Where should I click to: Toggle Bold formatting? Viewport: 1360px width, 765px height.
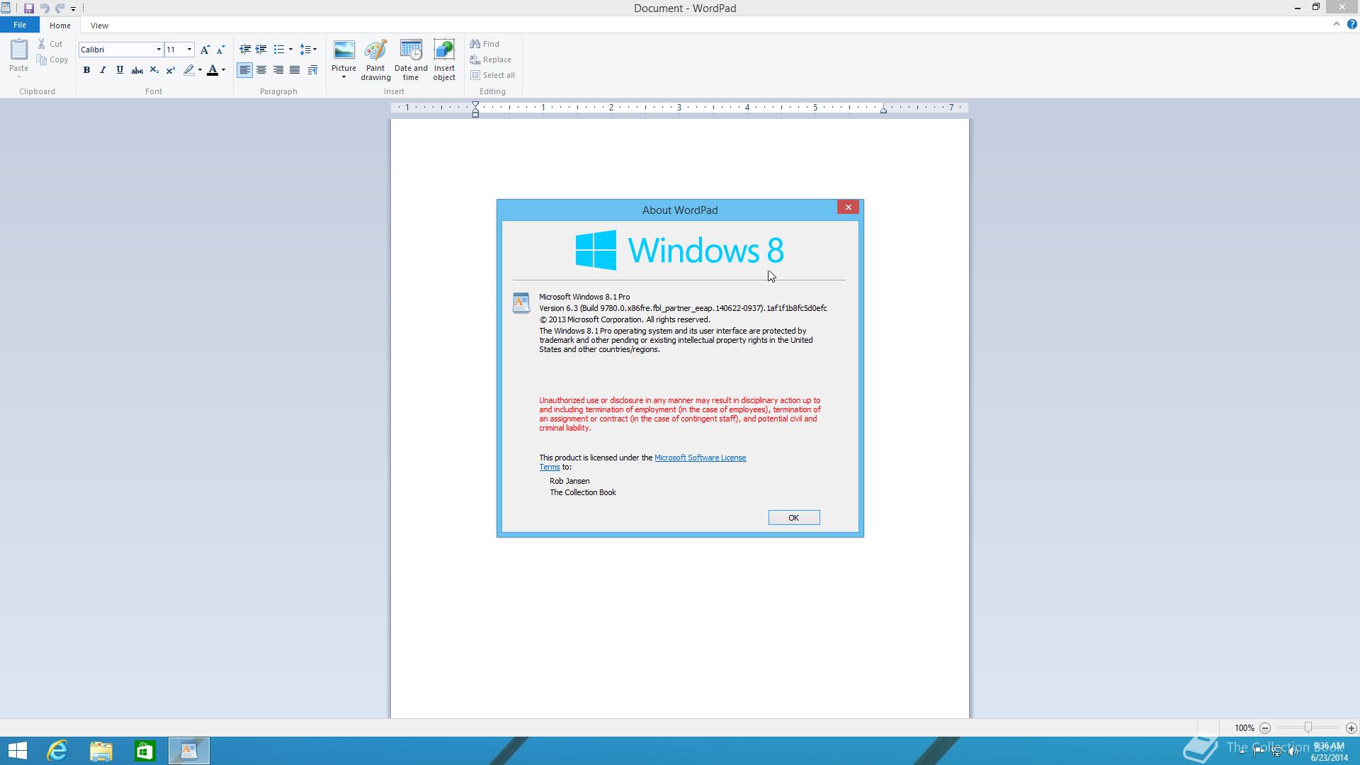coord(86,70)
